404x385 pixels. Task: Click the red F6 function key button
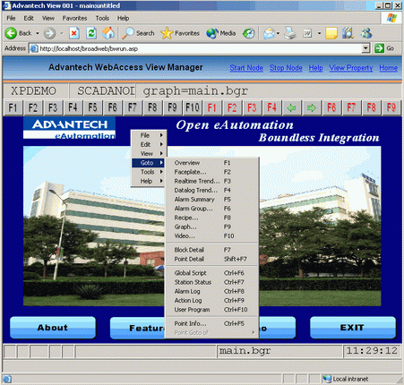pyautogui.click(x=331, y=107)
